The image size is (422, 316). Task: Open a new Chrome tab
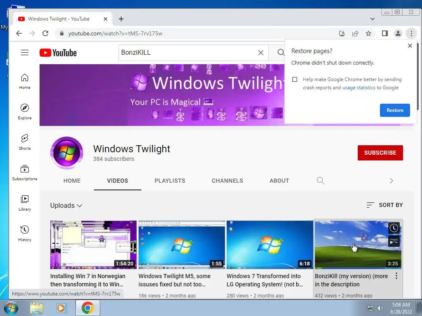(x=121, y=19)
